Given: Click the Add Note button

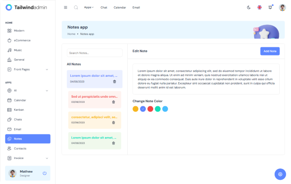Looking at the screenshot, I should click(270, 51).
